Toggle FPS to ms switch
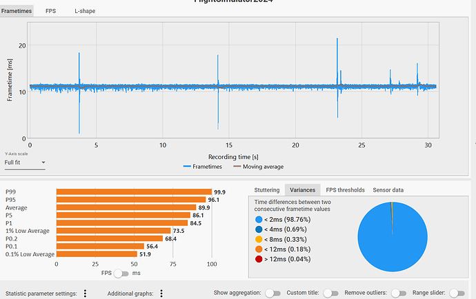 (121, 274)
